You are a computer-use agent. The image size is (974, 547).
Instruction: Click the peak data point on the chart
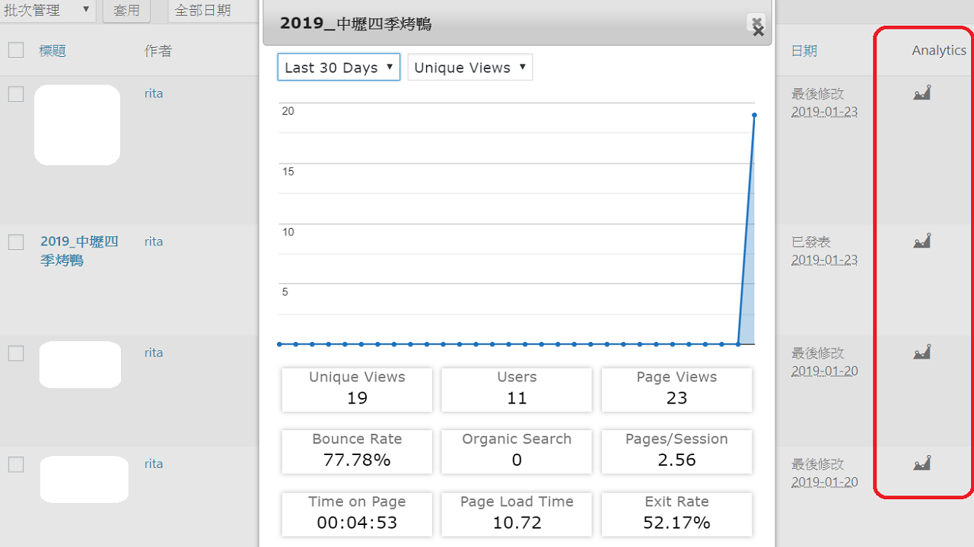click(x=754, y=115)
